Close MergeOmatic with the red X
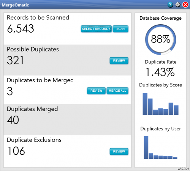The height and width of the screenshot is (171, 190). pyautogui.click(x=185, y=5)
